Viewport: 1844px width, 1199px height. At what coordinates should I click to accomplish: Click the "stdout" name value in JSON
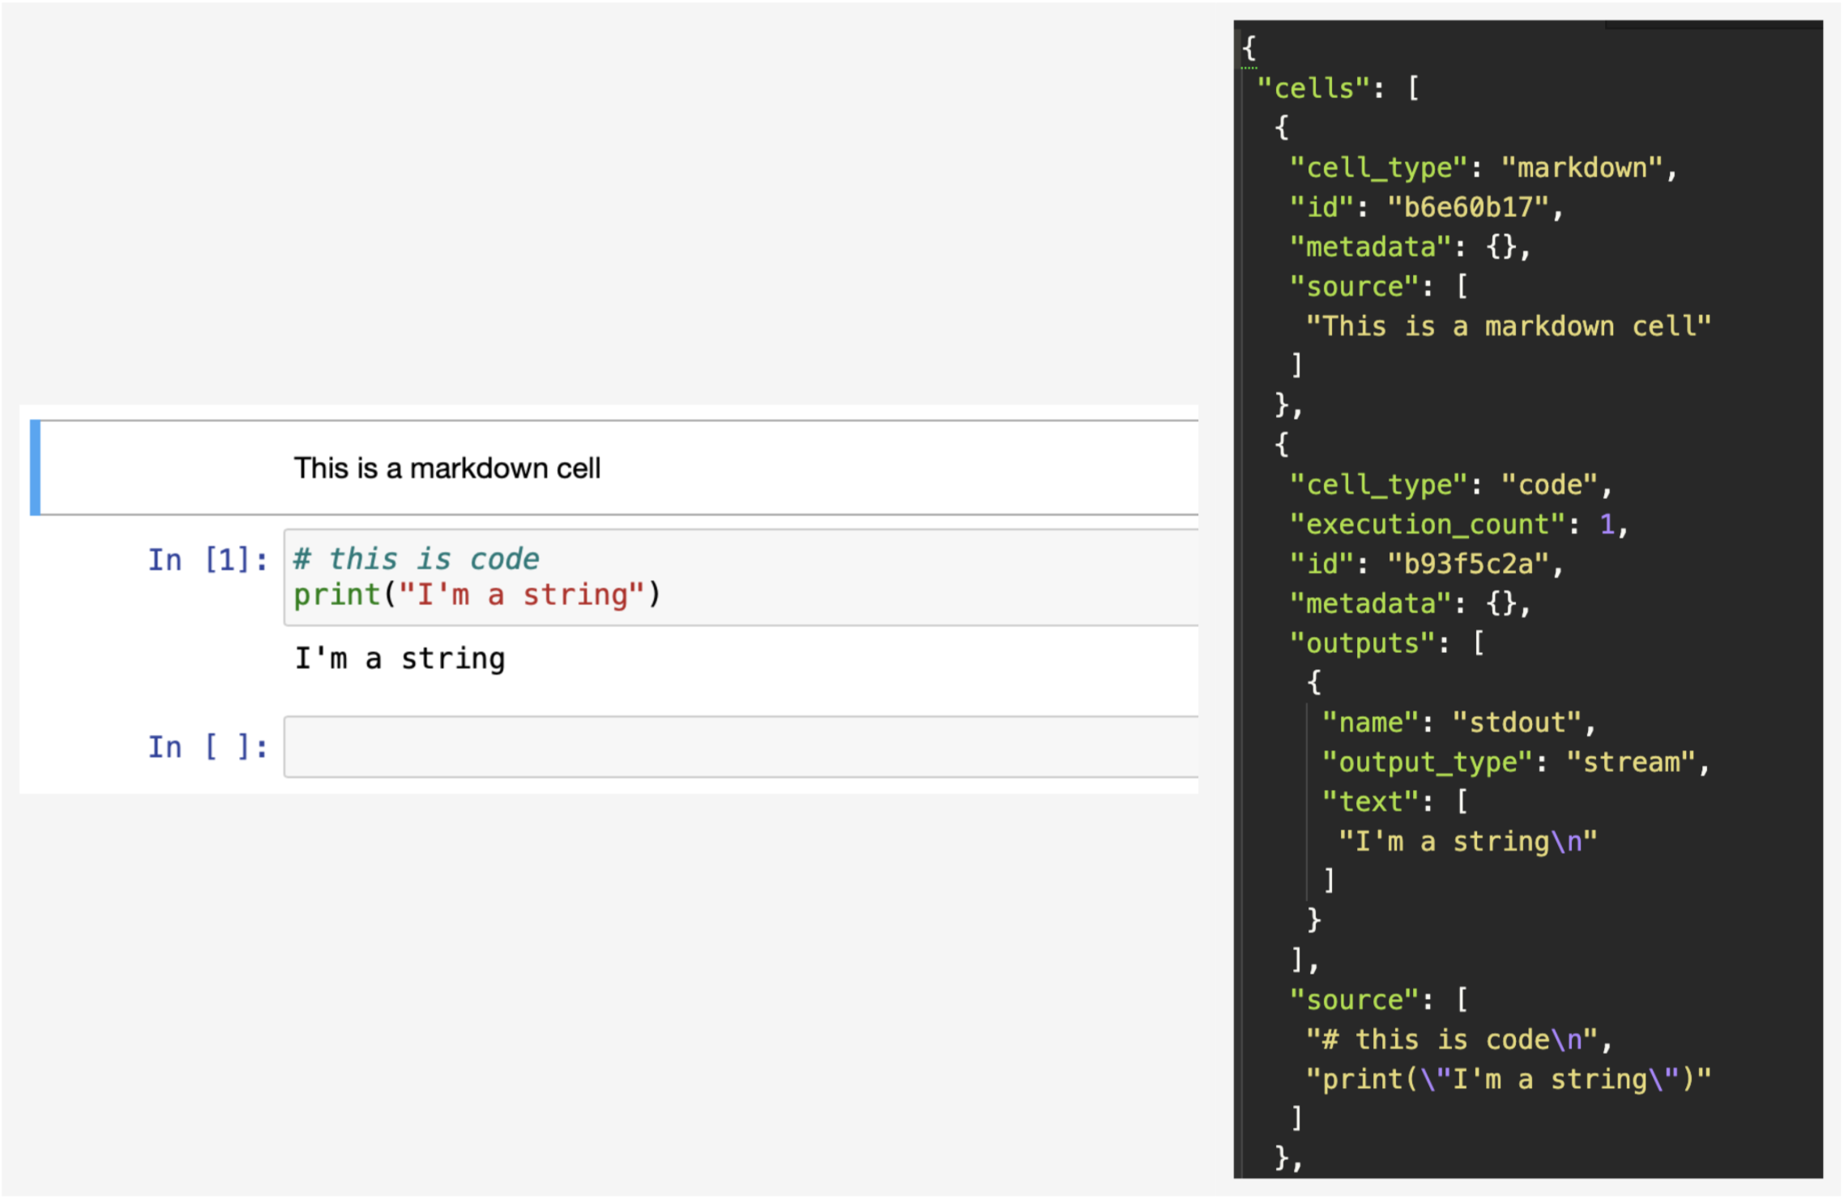point(1517,723)
